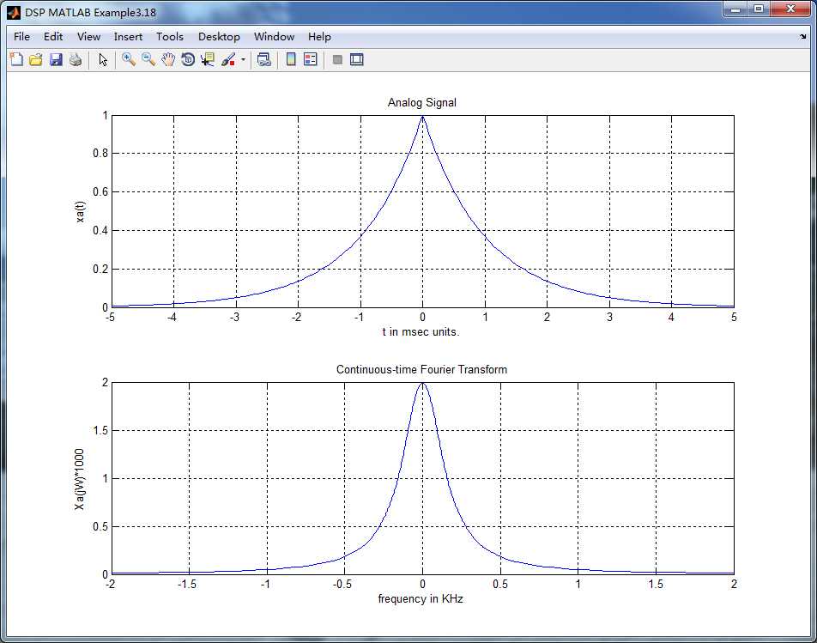
Task: Click the New Figure toolbar icon
Action: 16,59
